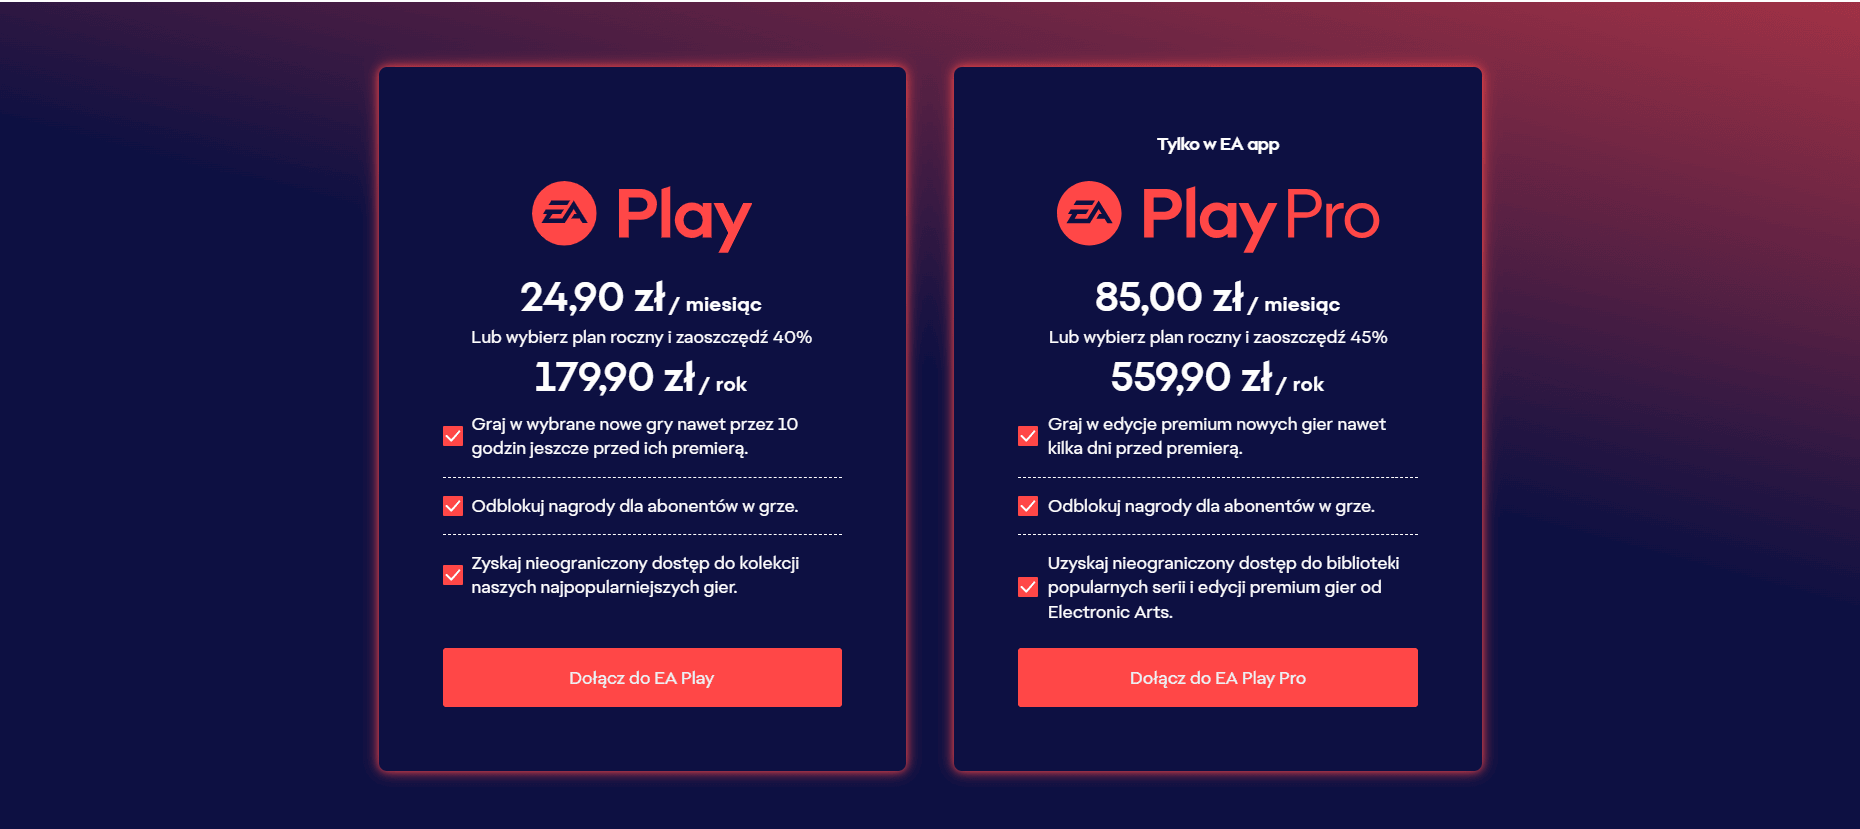Click the Play Pro 'Odblokuj nagrody' checkmark

pos(1028,506)
